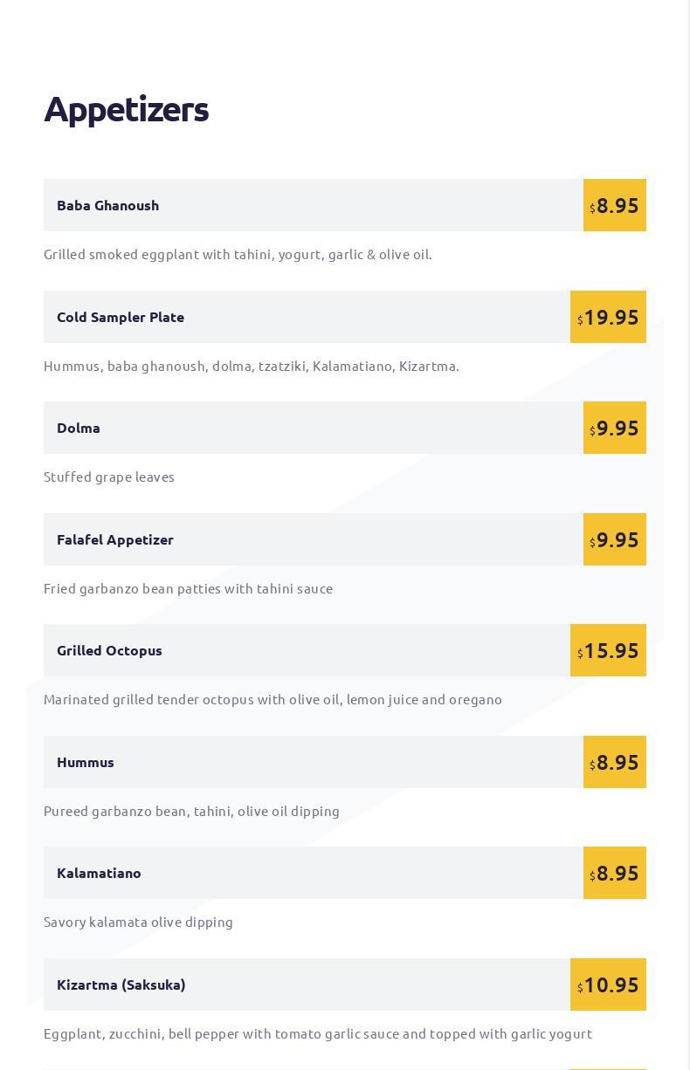
Task: Click the Kalamatiano $8.95 price badge
Action: pyautogui.click(x=615, y=873)
